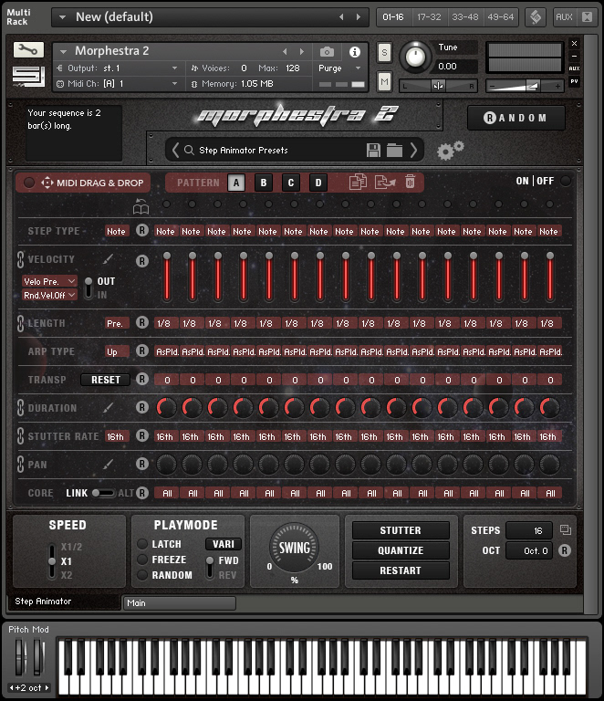Click the Steps 16 value field

pos(529,530)
